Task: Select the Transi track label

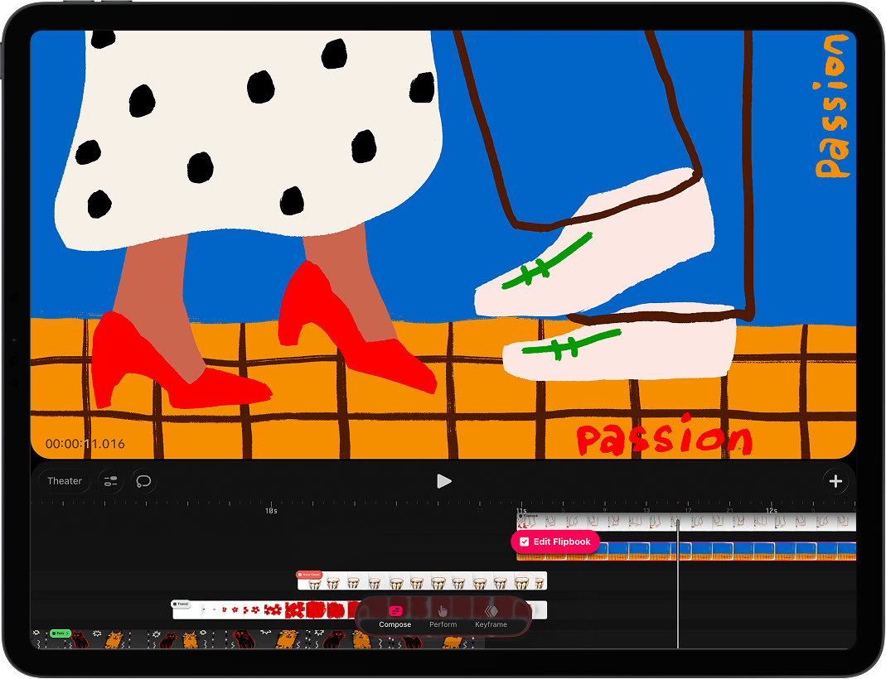Action: 181,604
